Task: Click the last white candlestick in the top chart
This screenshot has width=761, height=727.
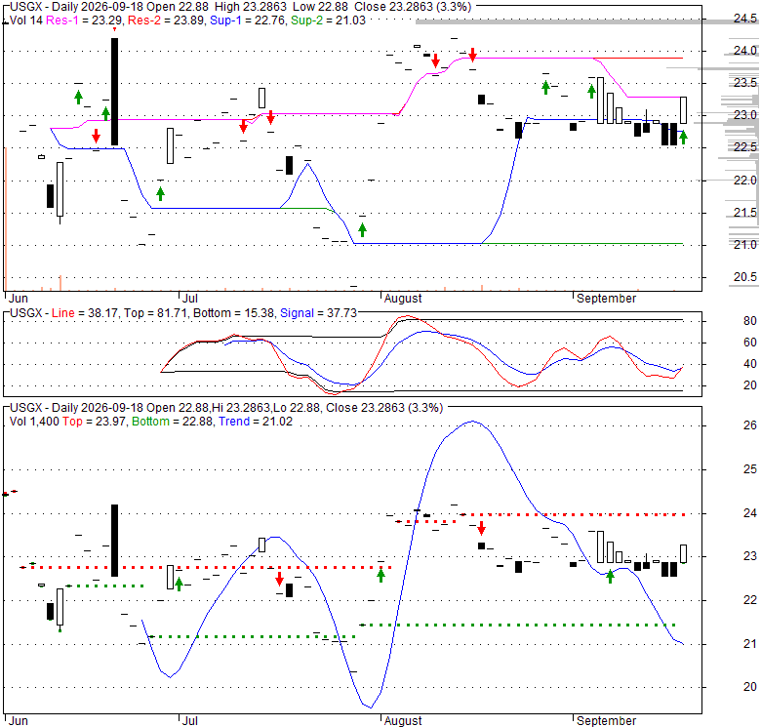Action: point(683,110)
